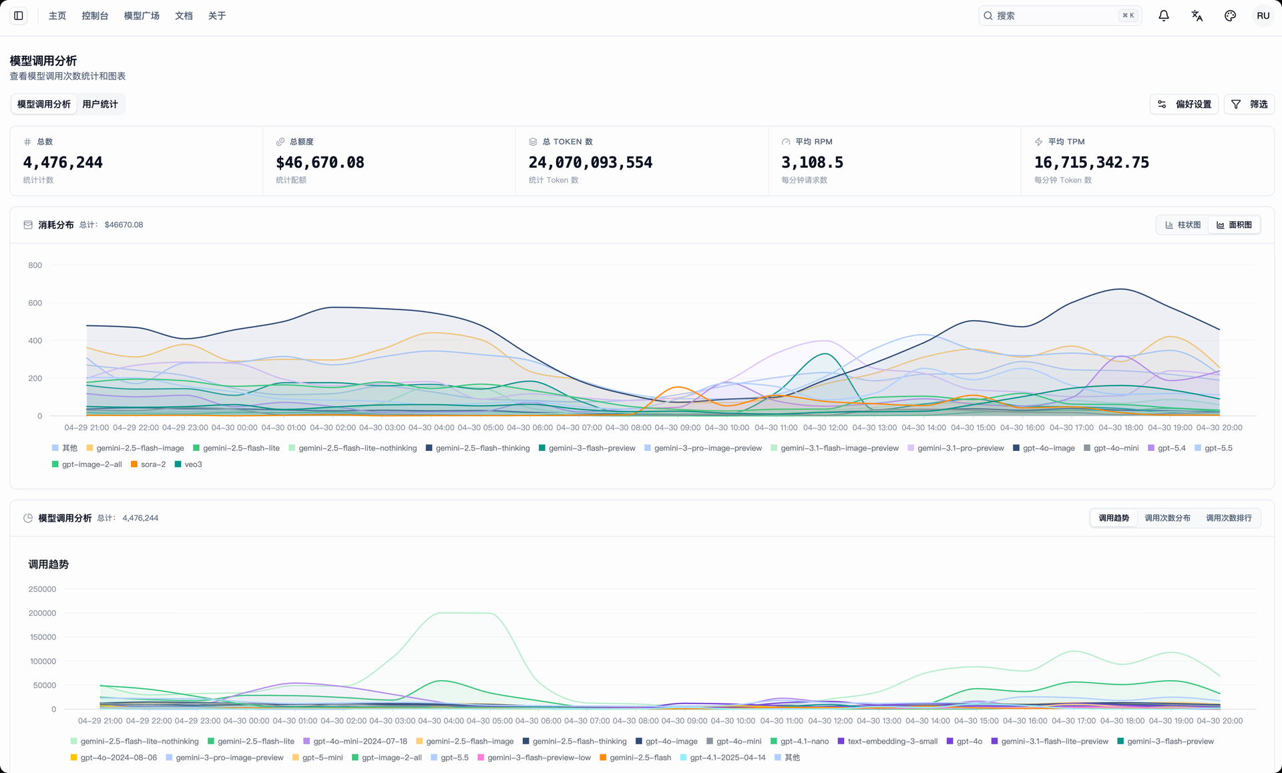Open the RU user avatar menu
Screen dimensions: 1282x773
[1263, 15]
